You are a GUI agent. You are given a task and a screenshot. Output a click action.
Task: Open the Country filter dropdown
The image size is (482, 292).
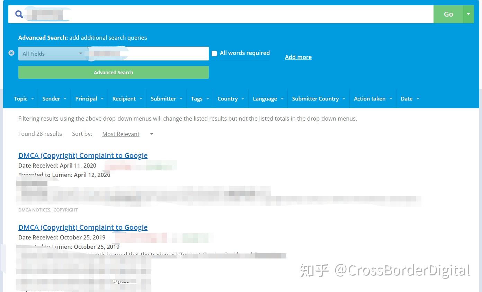point(231,98)
